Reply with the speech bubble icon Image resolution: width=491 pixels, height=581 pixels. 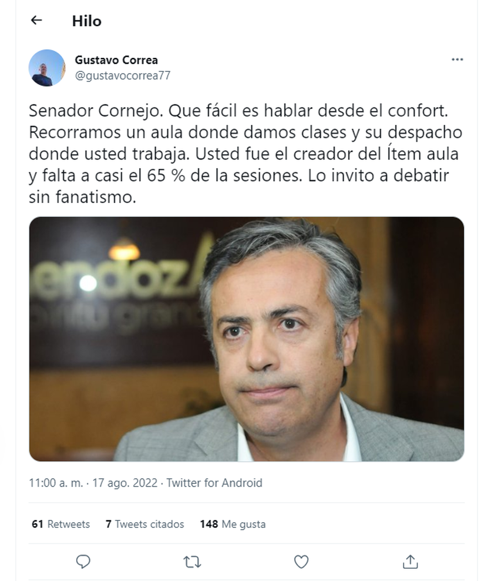point(83,562)
